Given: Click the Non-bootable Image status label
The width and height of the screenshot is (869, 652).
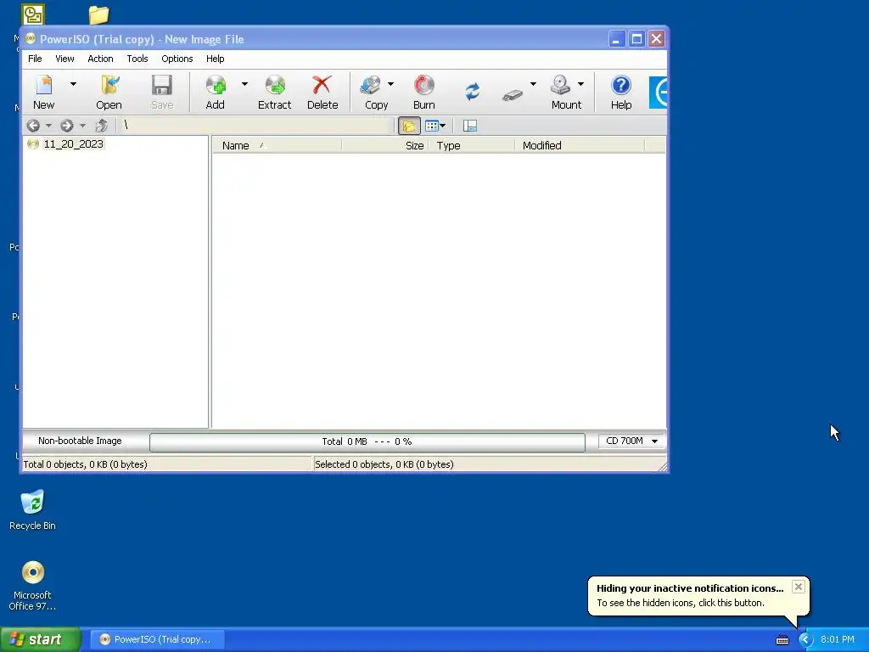Looking at the screenshot, I should point(80,441).
